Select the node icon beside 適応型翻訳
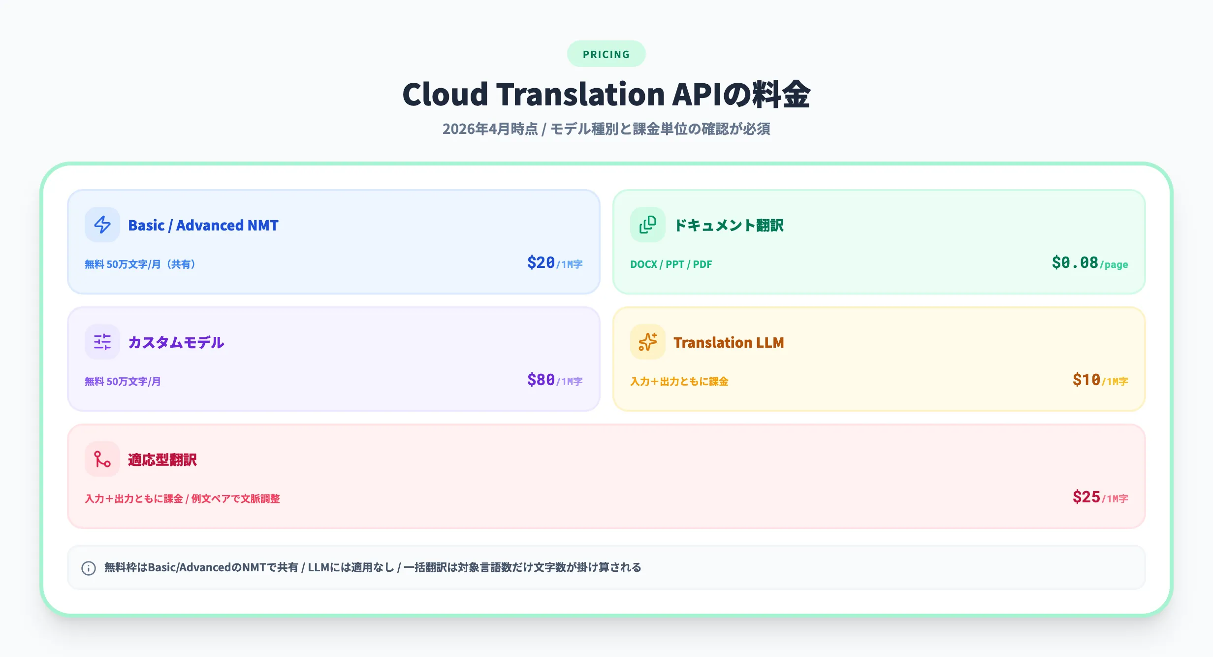 tap(102, 459)
